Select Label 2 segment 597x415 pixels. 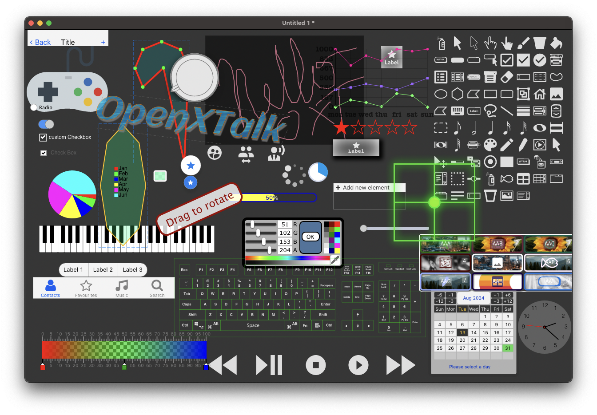click(x=103, y=270)
